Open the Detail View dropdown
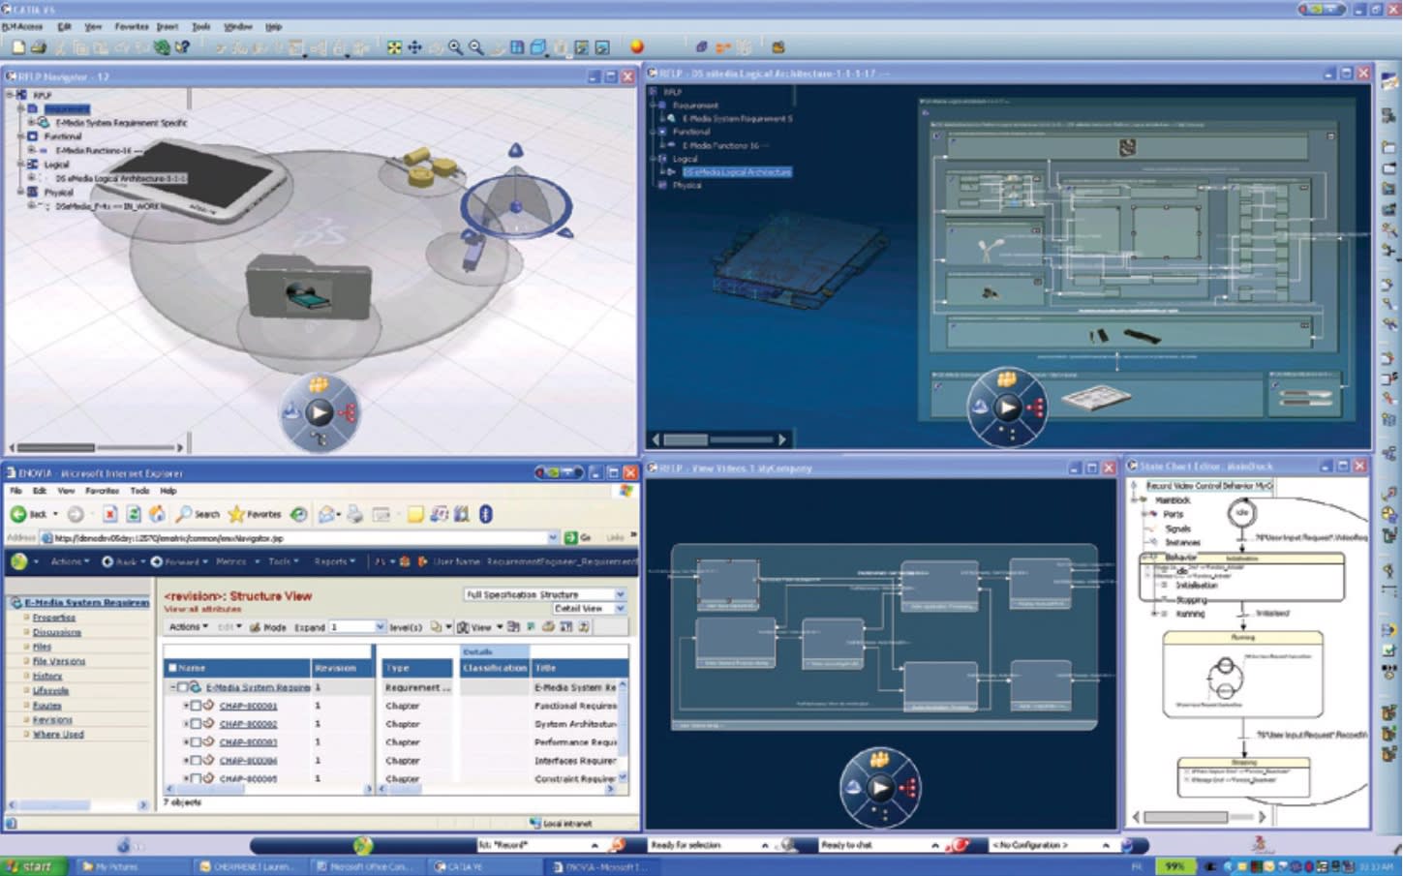This screenshot has width=1403, height=876. coord(589,609)
